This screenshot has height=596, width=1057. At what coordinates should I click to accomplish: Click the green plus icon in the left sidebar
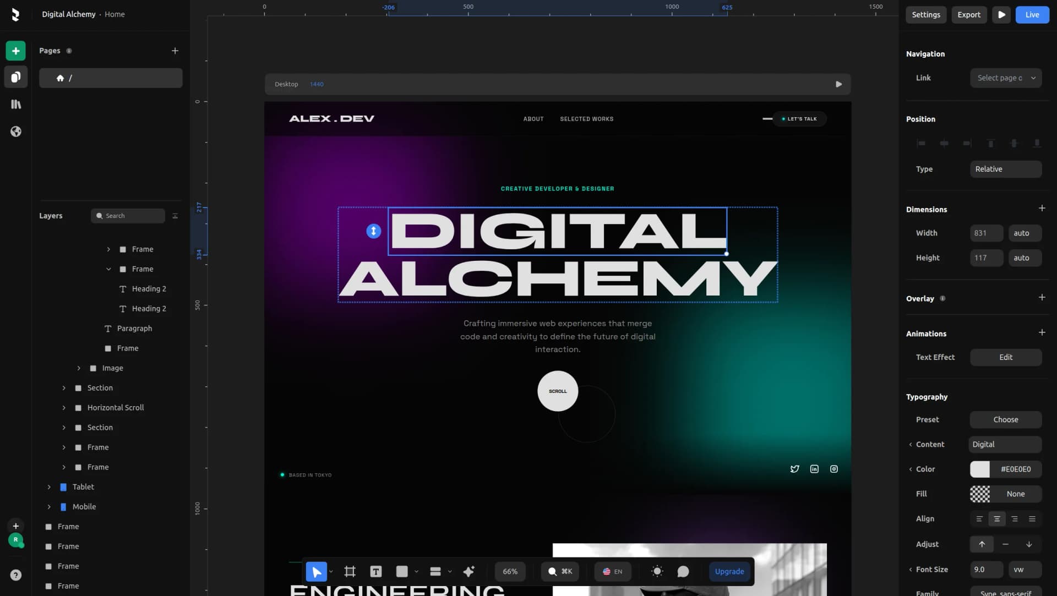coord(15,50)
